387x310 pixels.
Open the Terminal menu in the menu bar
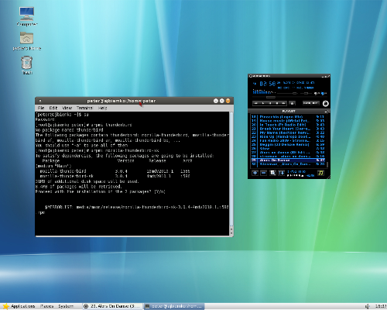click(x=84, y=108)
